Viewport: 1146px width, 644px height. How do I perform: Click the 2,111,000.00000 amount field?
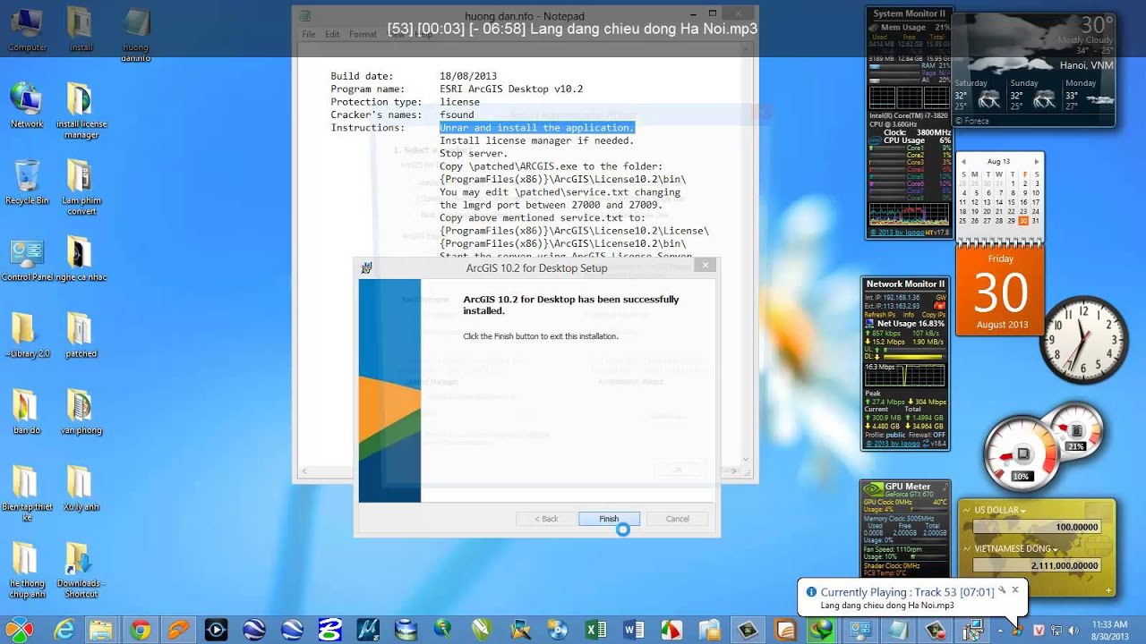(1037, 565)
